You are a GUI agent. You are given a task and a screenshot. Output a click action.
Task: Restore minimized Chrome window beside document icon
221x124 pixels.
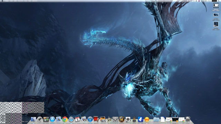pyautogui.click(x=169, y=120)
